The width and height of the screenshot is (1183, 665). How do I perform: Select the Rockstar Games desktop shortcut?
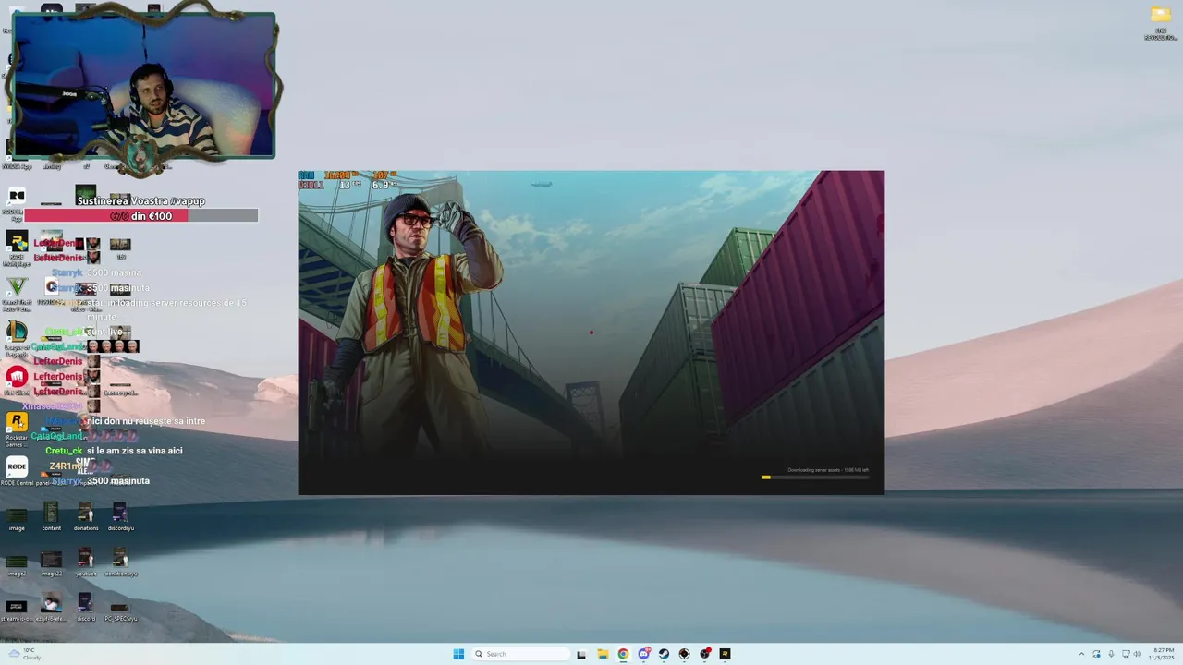[x=17, y=429]
